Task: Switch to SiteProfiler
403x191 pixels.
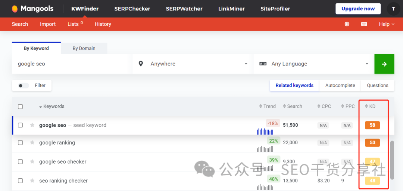Action: 275,9
